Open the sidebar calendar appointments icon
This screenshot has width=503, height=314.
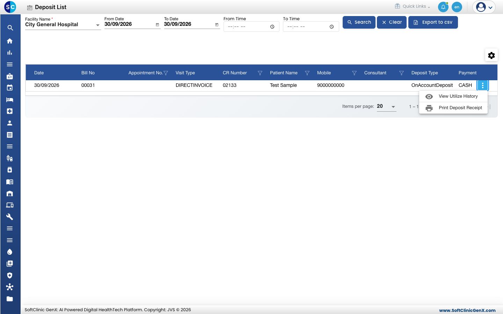click(10, 88)
